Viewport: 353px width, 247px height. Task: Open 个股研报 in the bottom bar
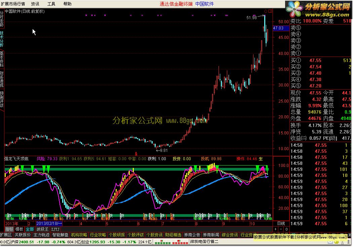tap(117, 235)
